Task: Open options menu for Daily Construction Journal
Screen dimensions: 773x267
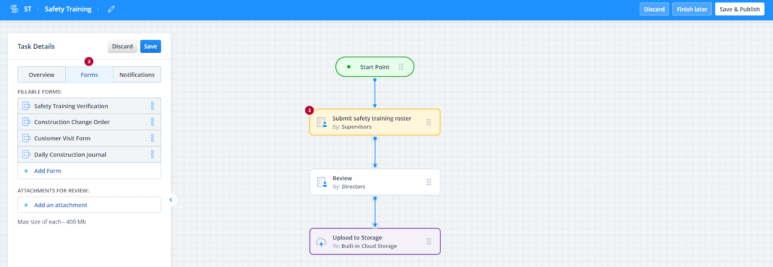Action: [x=152, y=155]
